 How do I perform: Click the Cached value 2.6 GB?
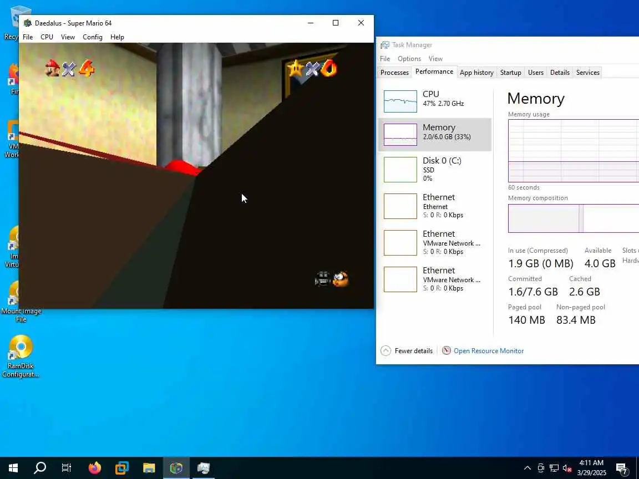point(585,292)
